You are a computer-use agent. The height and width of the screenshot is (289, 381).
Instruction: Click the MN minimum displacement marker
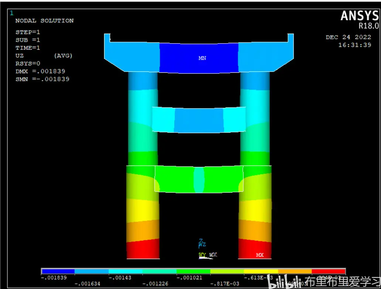point(202,58)
